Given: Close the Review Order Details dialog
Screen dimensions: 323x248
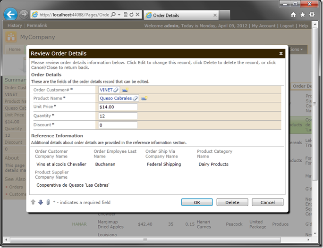Looking at the screenshot, I should [x=281, y=53].
